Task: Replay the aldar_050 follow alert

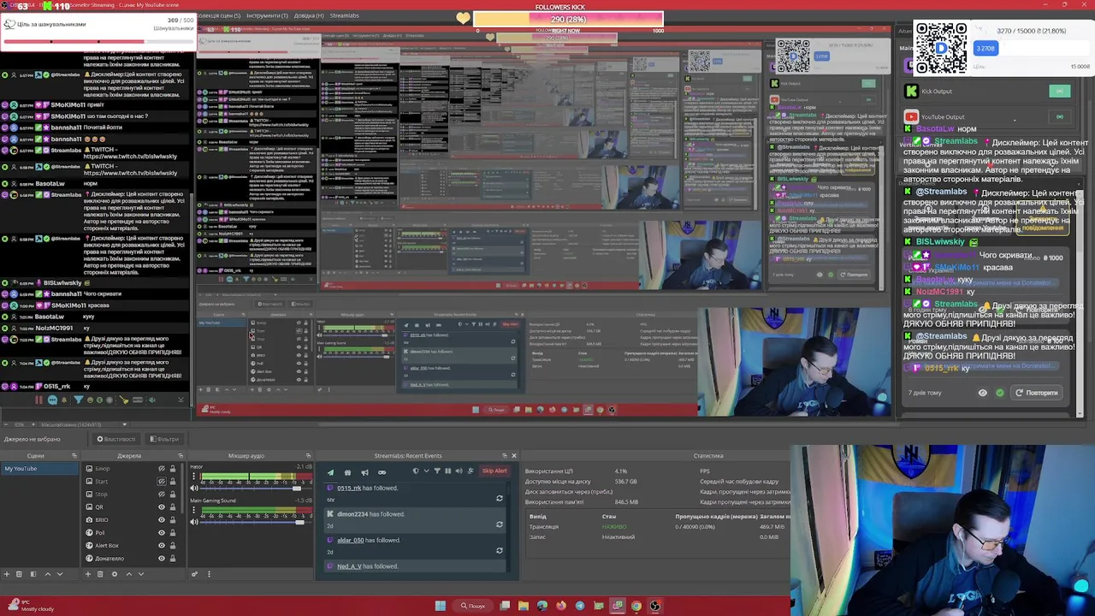Action: [500, 550]
